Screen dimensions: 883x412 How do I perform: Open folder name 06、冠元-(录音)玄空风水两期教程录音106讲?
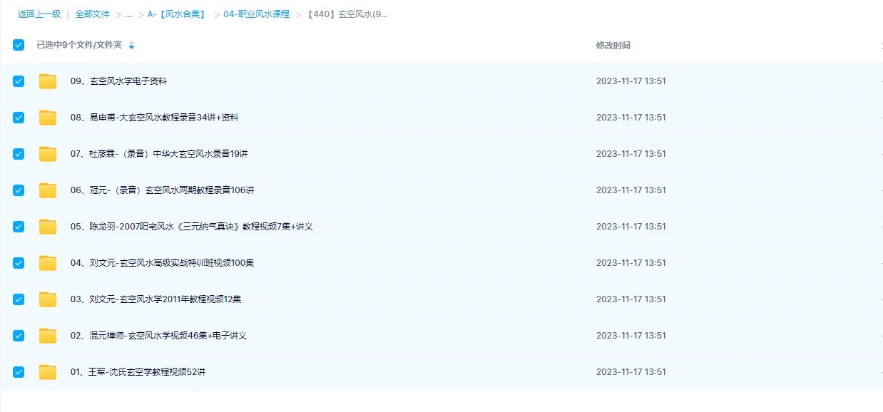(x=162, y=190)
